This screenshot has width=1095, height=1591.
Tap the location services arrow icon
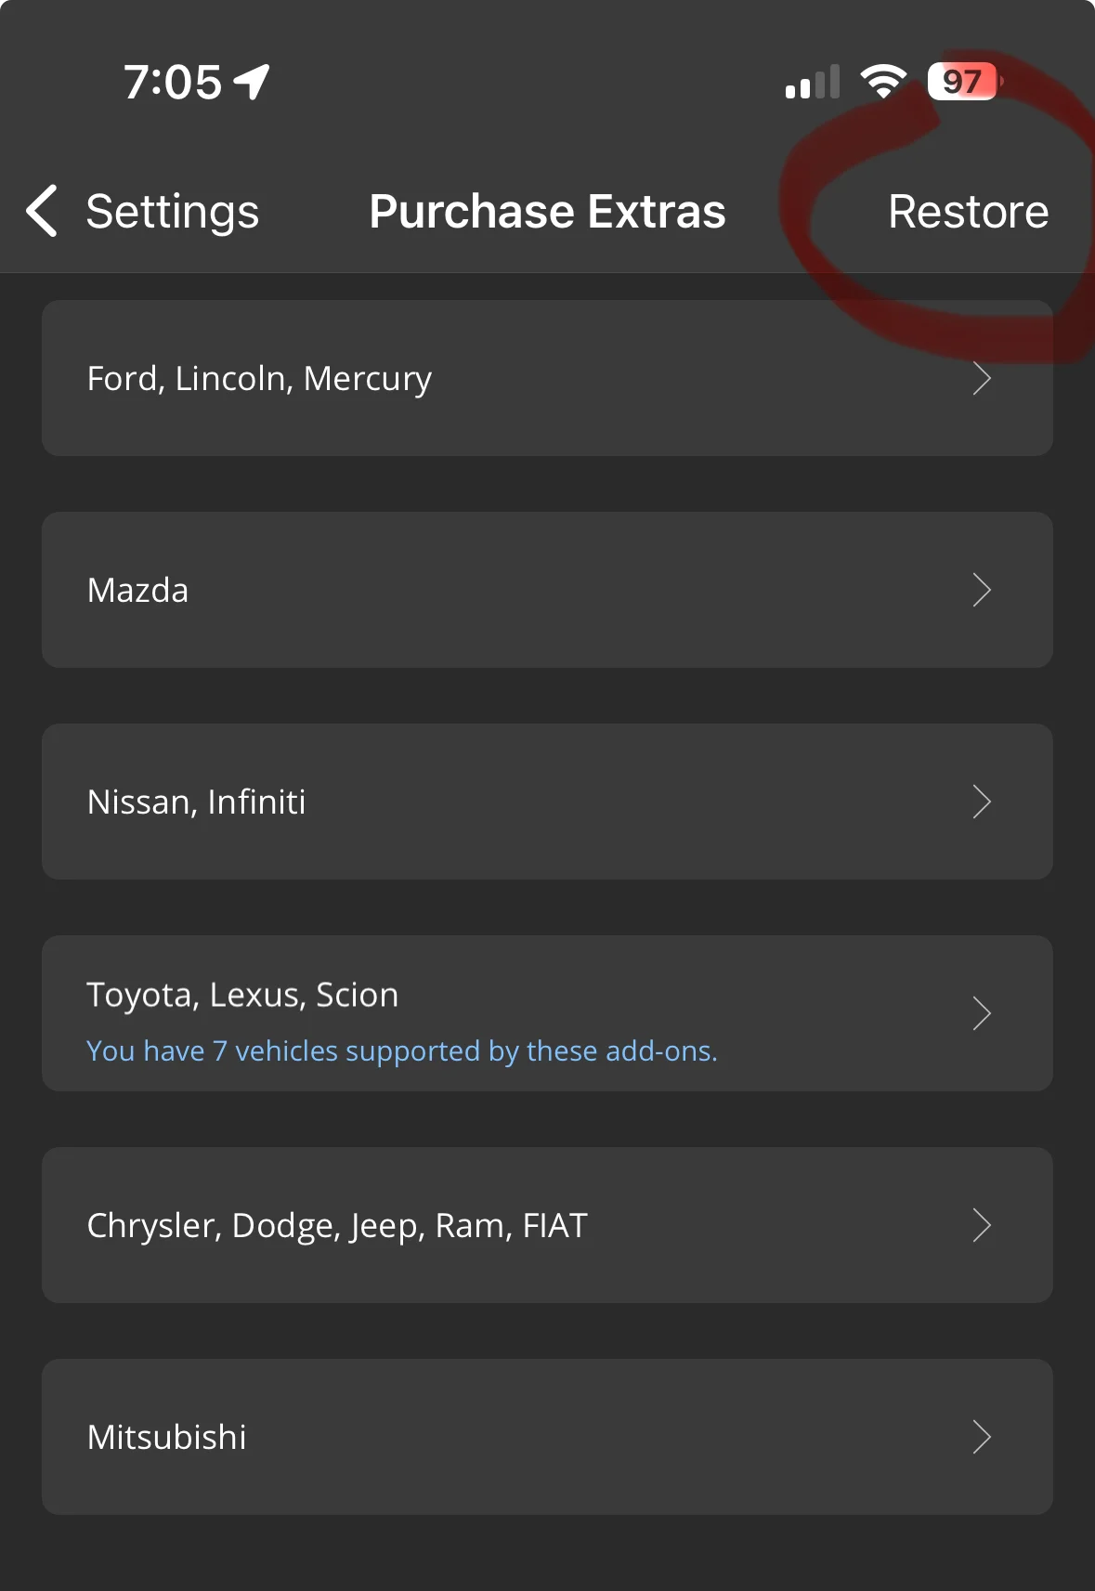point(252,82)
